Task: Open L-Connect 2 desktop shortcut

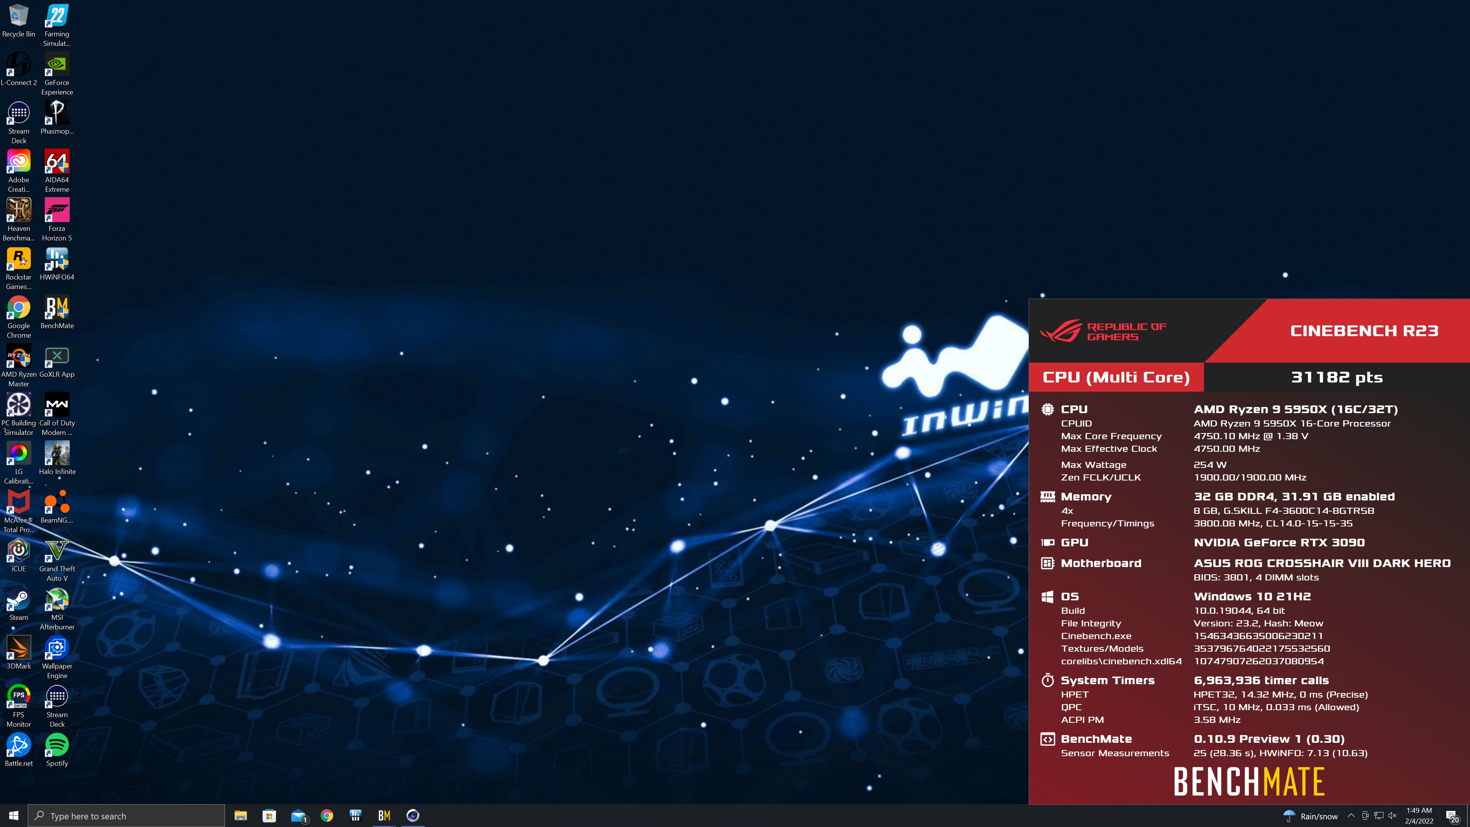Action: click(19, 69)
